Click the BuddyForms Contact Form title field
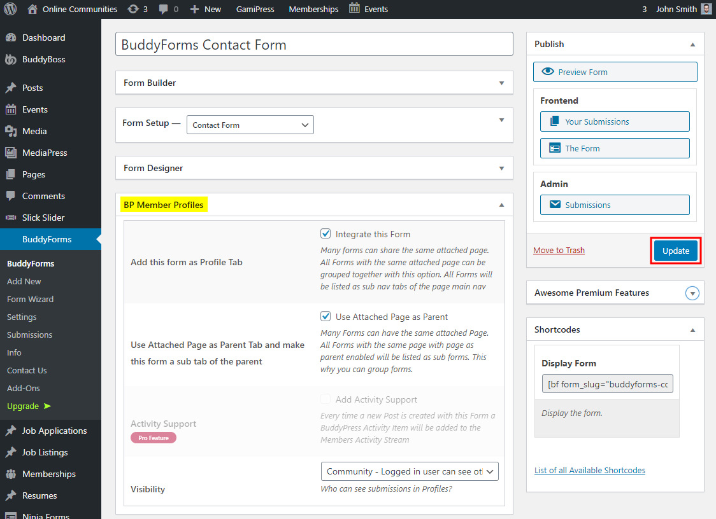 313,44
